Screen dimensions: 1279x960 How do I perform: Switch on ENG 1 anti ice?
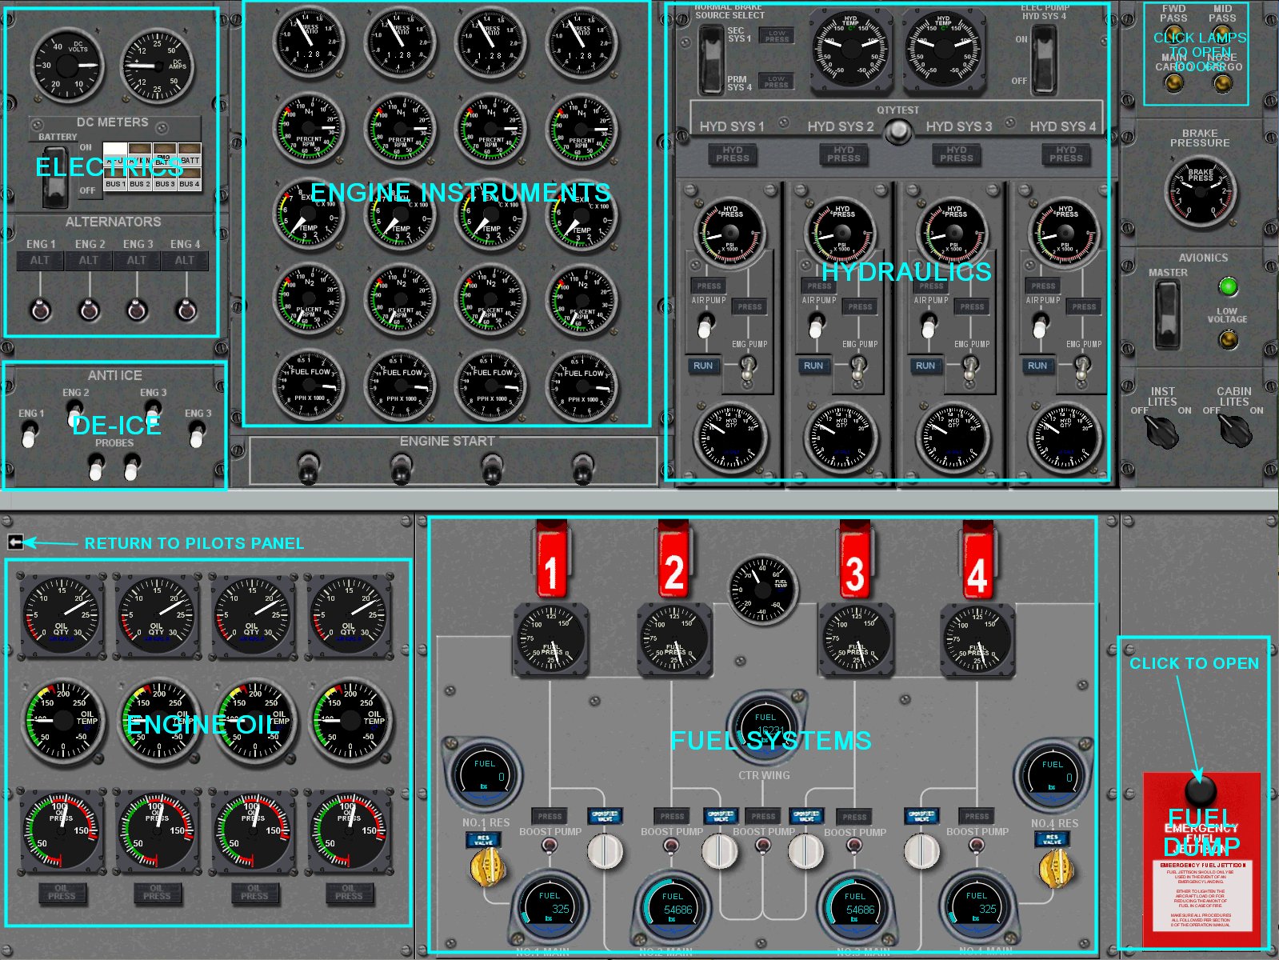click(x=29, y=436)
